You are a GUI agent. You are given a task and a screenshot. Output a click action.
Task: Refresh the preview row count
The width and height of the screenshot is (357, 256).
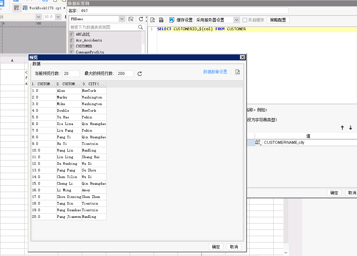[140, 74]
